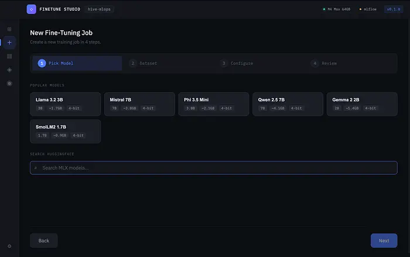
Task: Click the 4-bit tag on SmolLM2 card
Action: coord(78,136)
